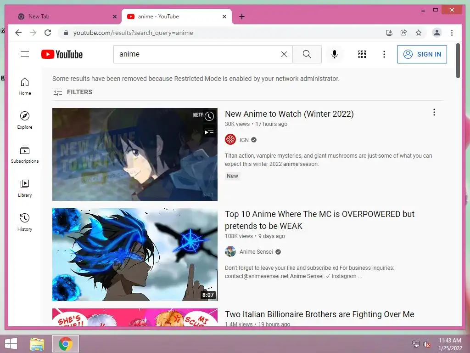This screenshot has height=353, width=470.
Task: Open Explore in the sidebar
Action: (x=25, y=120)
